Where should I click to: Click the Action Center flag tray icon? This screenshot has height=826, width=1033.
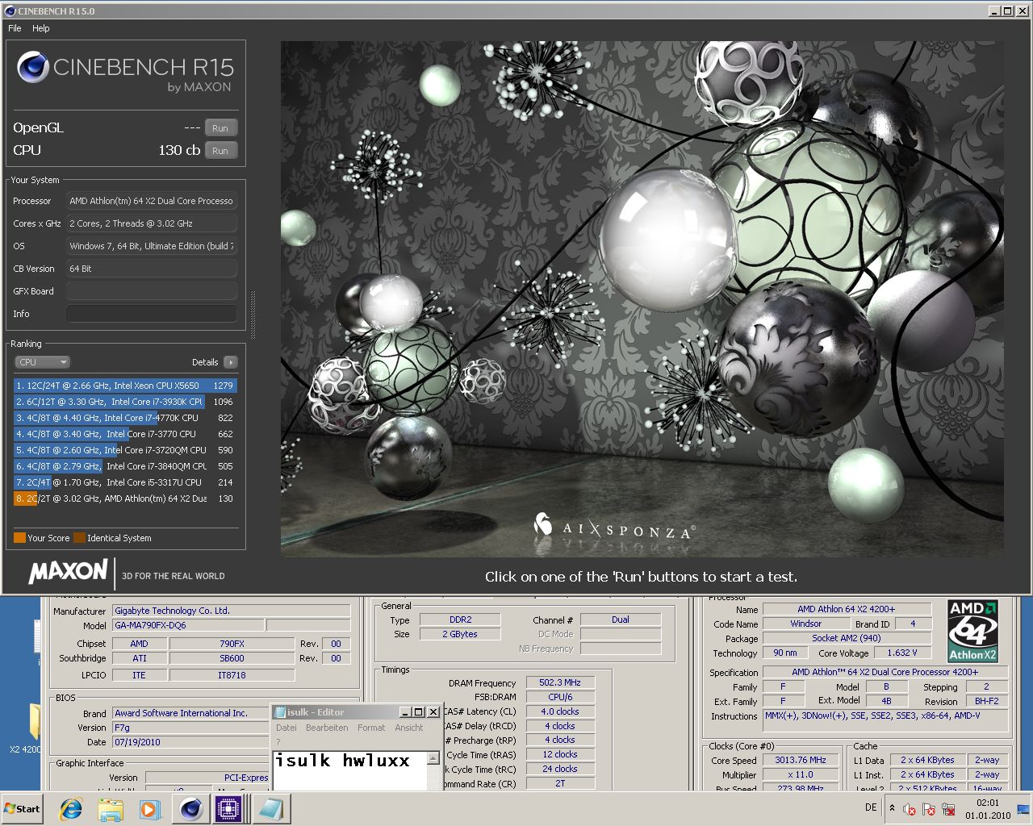(929, 809)
